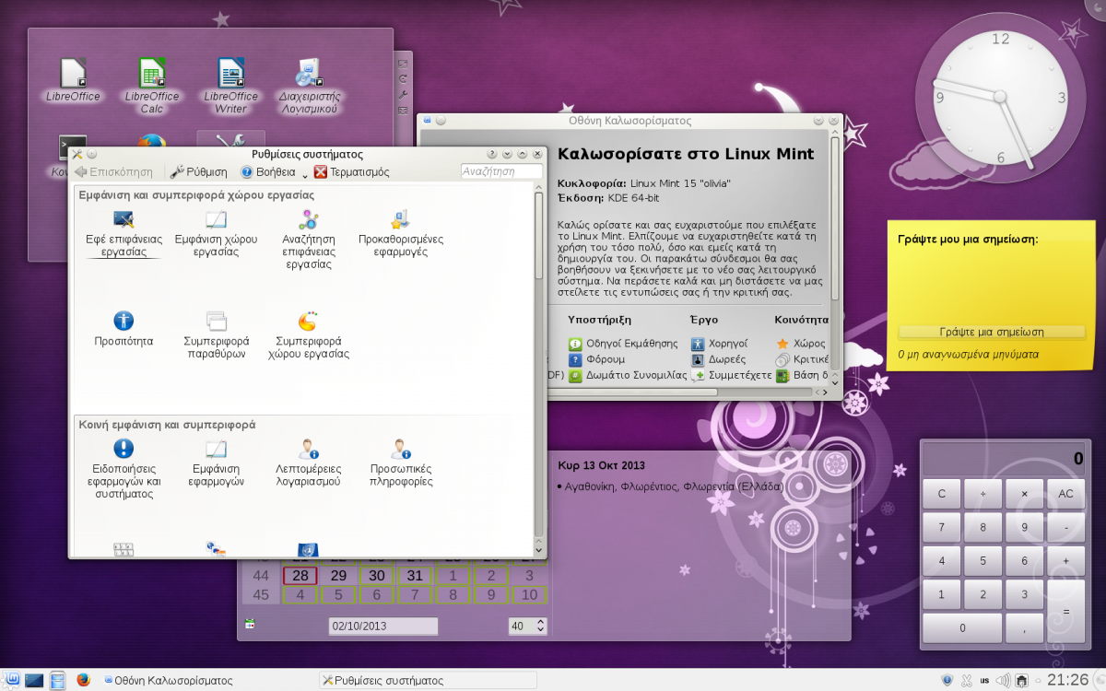Screen dimensions: 1106x691
Task: Open the LibreOffice desktop shortcut
Action: pos(73,79)
